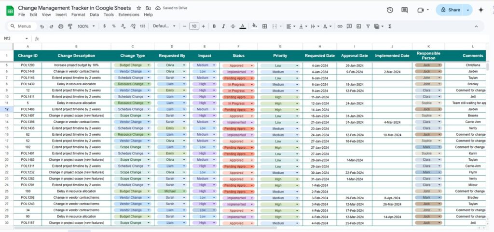Open the functions sigma menu
494x232 pixels.
click(390, 26)
